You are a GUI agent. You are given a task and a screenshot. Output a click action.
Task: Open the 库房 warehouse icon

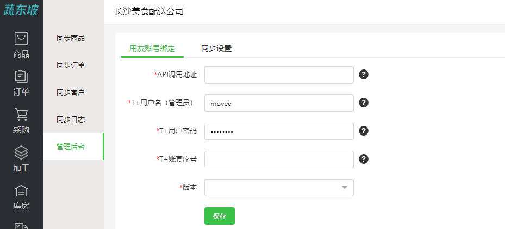[x=21, y=190]
